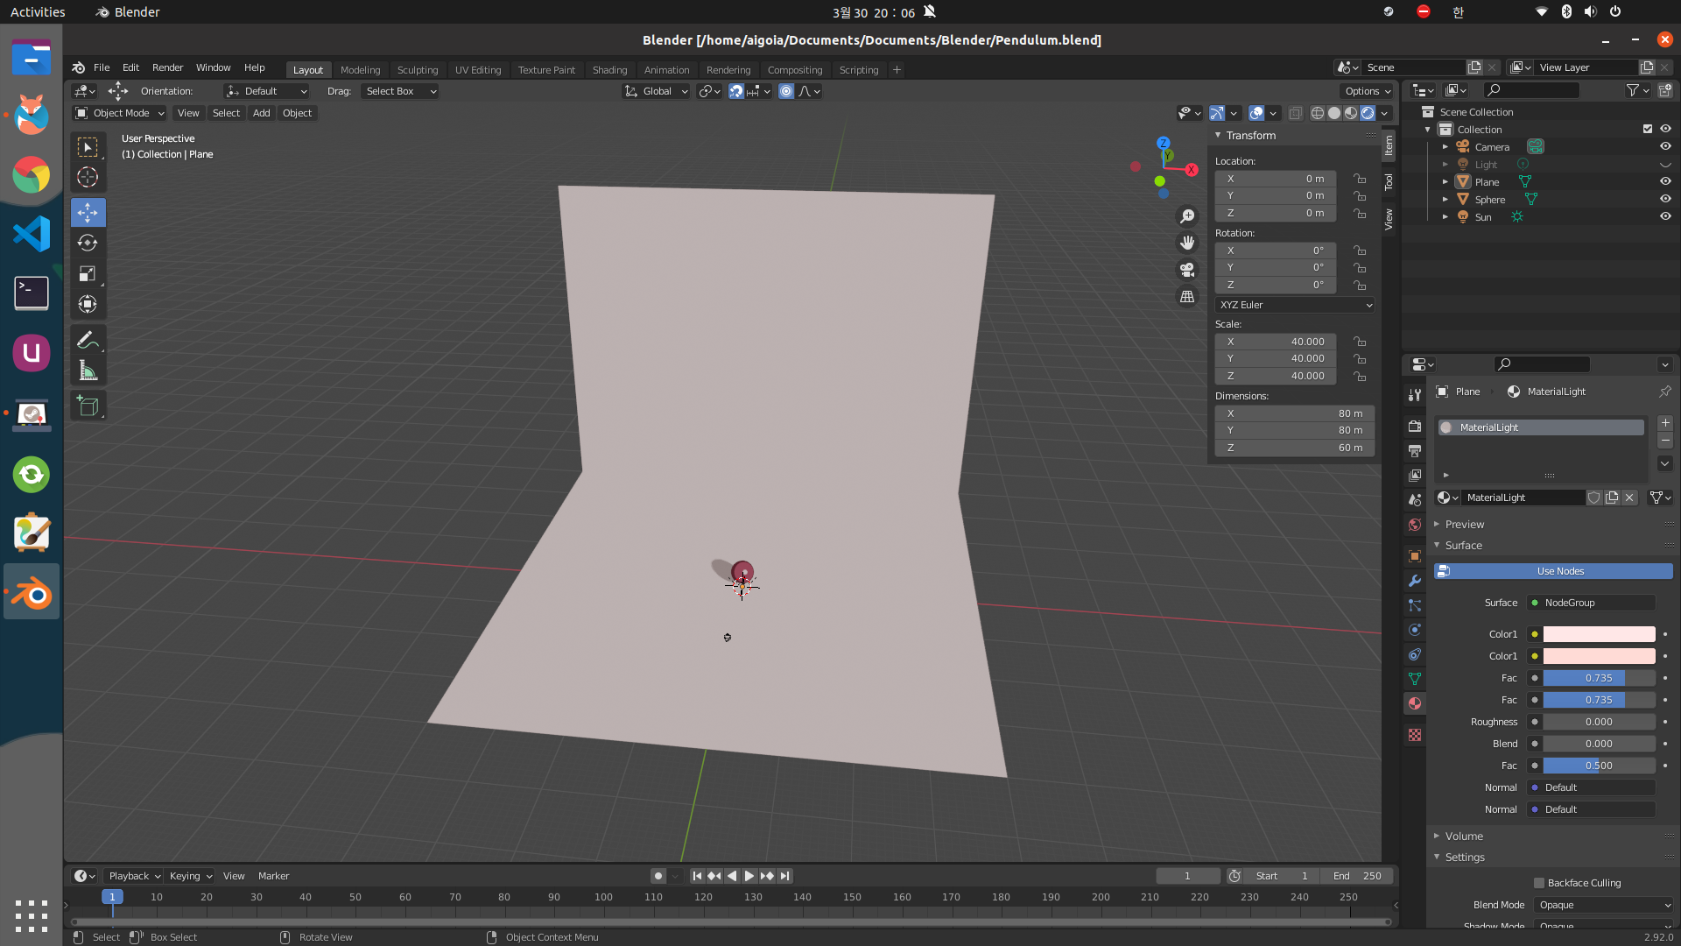This screenshot has width=1681, height=946.
Task: Activate the Scale tool
Action: (x=88, y=273)
